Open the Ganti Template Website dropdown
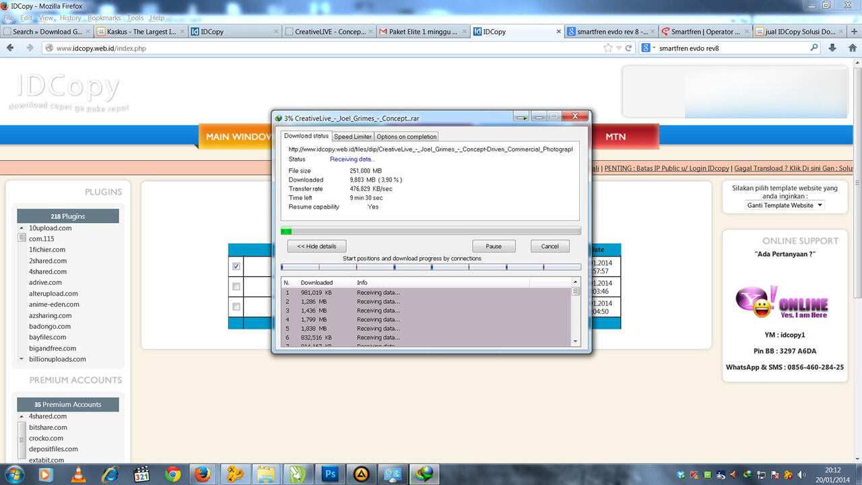Viewport: 862px width, 485px height. (785, 205)
